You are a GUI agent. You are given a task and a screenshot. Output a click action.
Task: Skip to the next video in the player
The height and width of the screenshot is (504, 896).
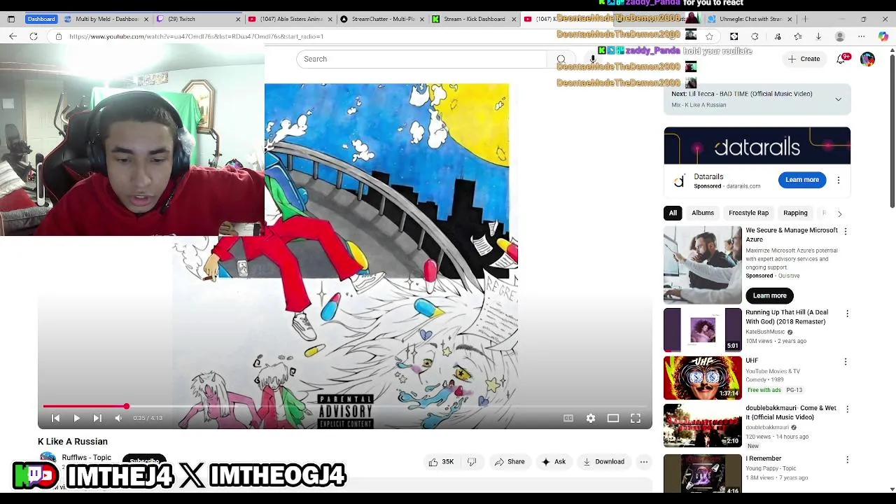(x=97, y=418)
